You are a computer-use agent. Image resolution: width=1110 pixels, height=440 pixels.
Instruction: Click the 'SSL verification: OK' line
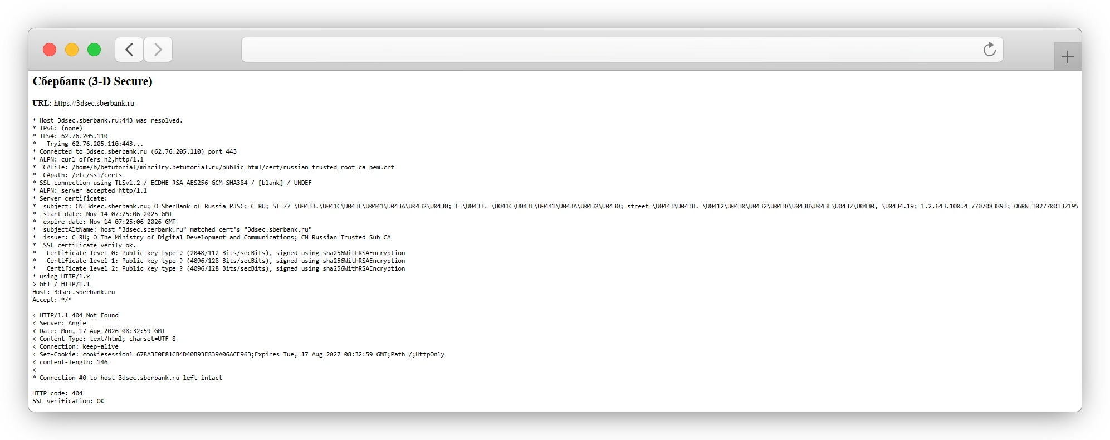click(x=69, y=401)
